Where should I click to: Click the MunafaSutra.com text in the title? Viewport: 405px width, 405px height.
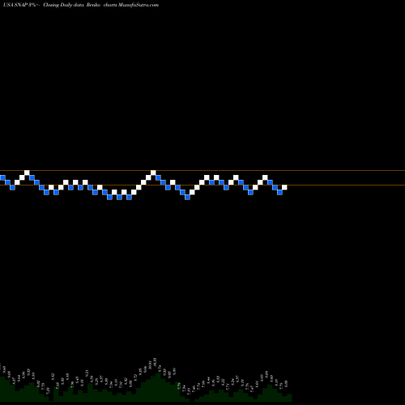139,5
